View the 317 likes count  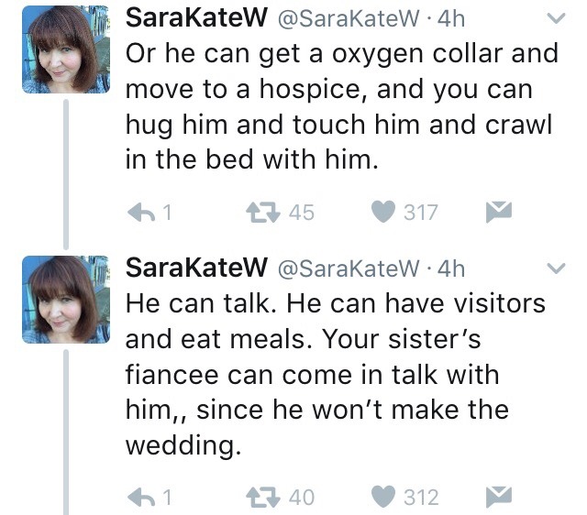[421, 213]
